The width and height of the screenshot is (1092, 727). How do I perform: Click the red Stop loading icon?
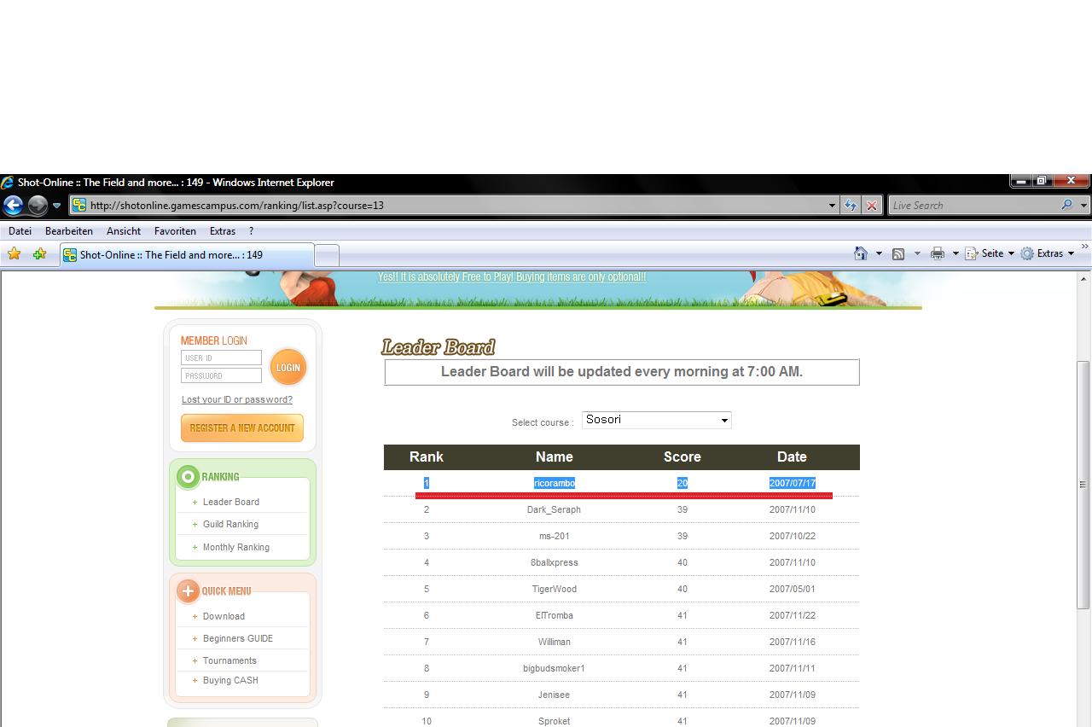pyautogui.click(x=871, y=206)
